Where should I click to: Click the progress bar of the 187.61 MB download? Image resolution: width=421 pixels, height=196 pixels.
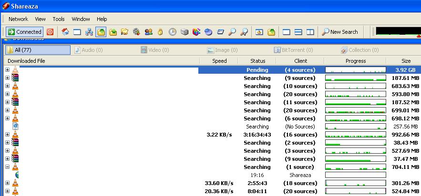point(355,78)
